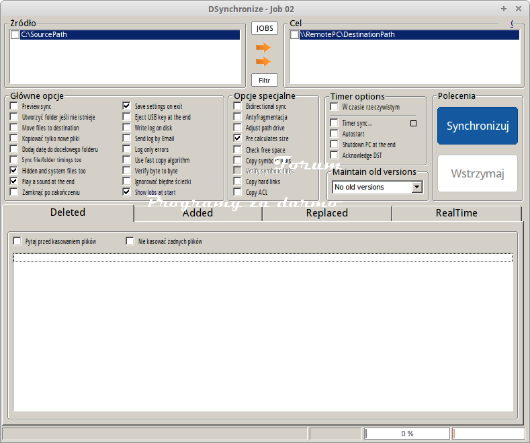Toggle Write log on disk

(126, 128)
